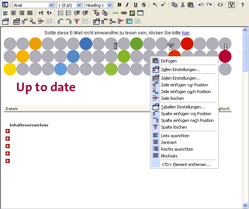Click scrollbar up arrow in editor
Viewport: 249px width, 209px height.
pos(245,30)
